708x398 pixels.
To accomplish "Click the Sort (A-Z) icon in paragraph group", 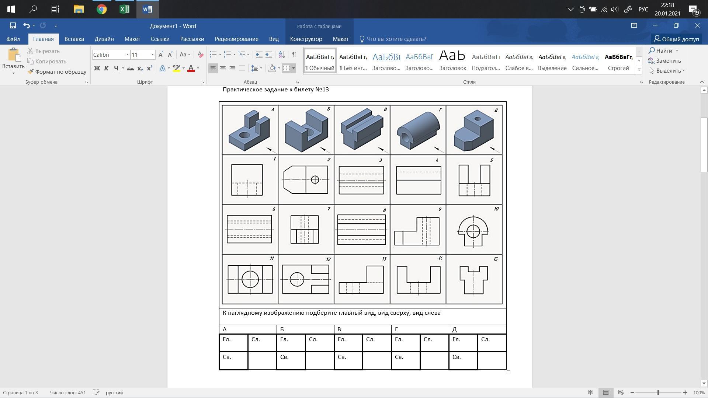I will tap(282, 55).
